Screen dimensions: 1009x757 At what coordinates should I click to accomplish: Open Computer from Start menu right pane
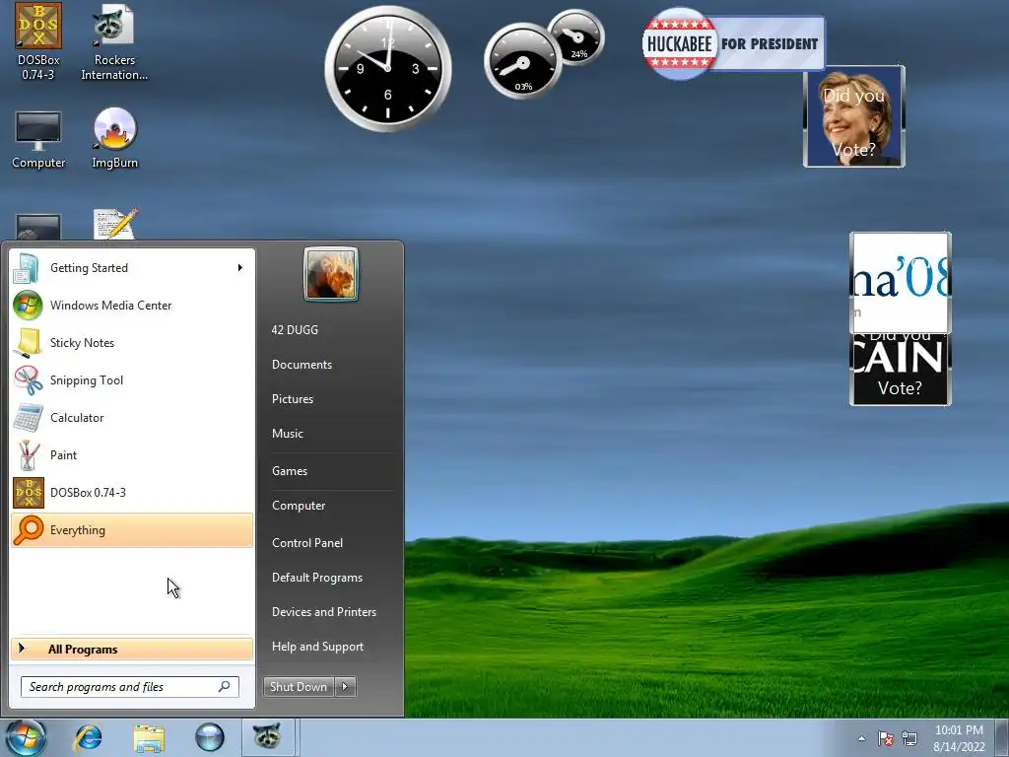299,506
